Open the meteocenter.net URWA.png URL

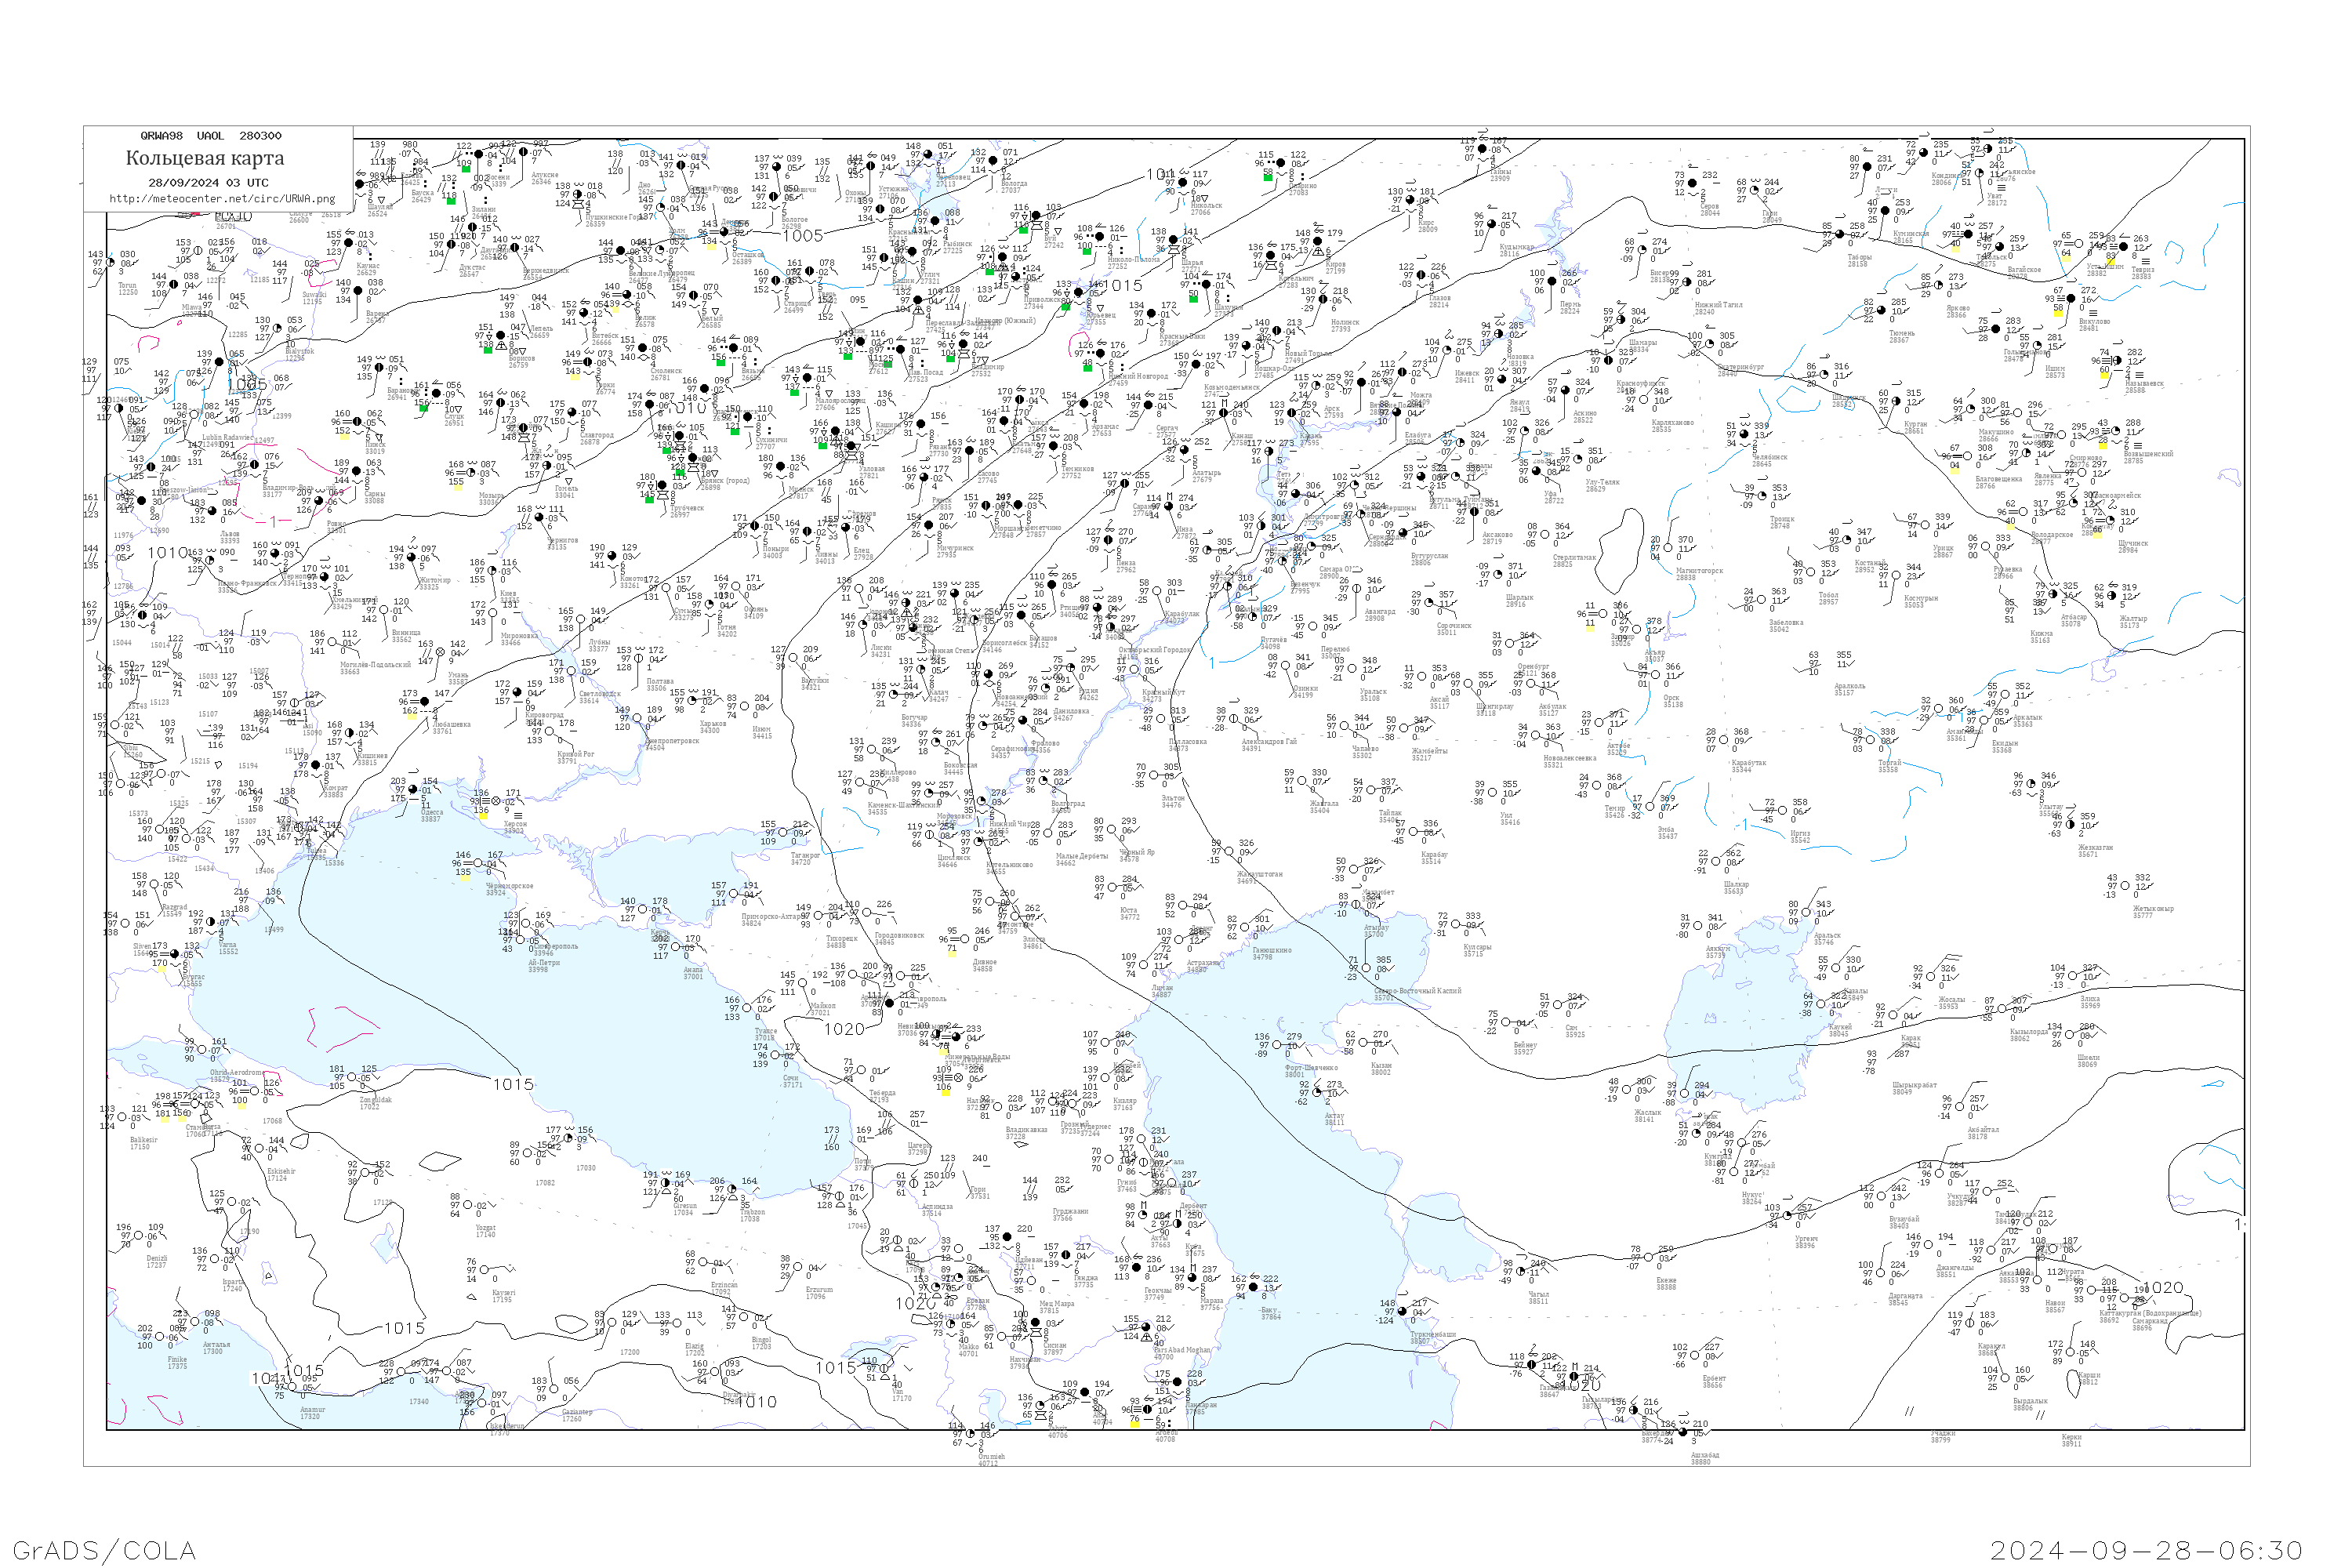[x=221, y=198]
